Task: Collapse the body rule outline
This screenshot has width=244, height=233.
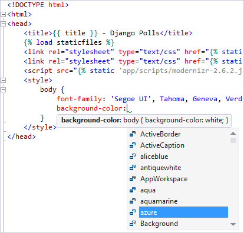Action: coord(3,89)
